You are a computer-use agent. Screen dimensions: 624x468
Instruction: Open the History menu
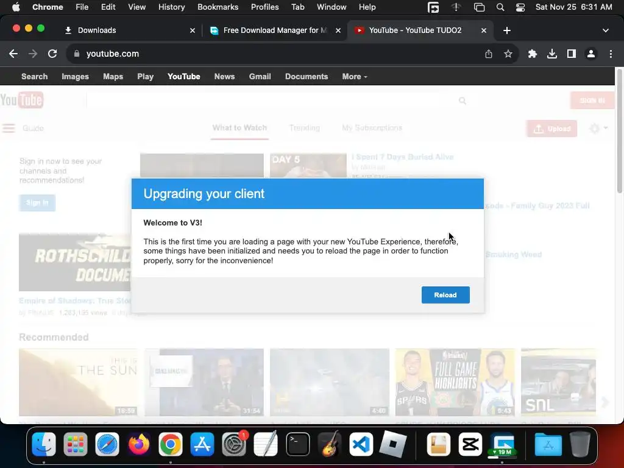click(x=171, y=7)
